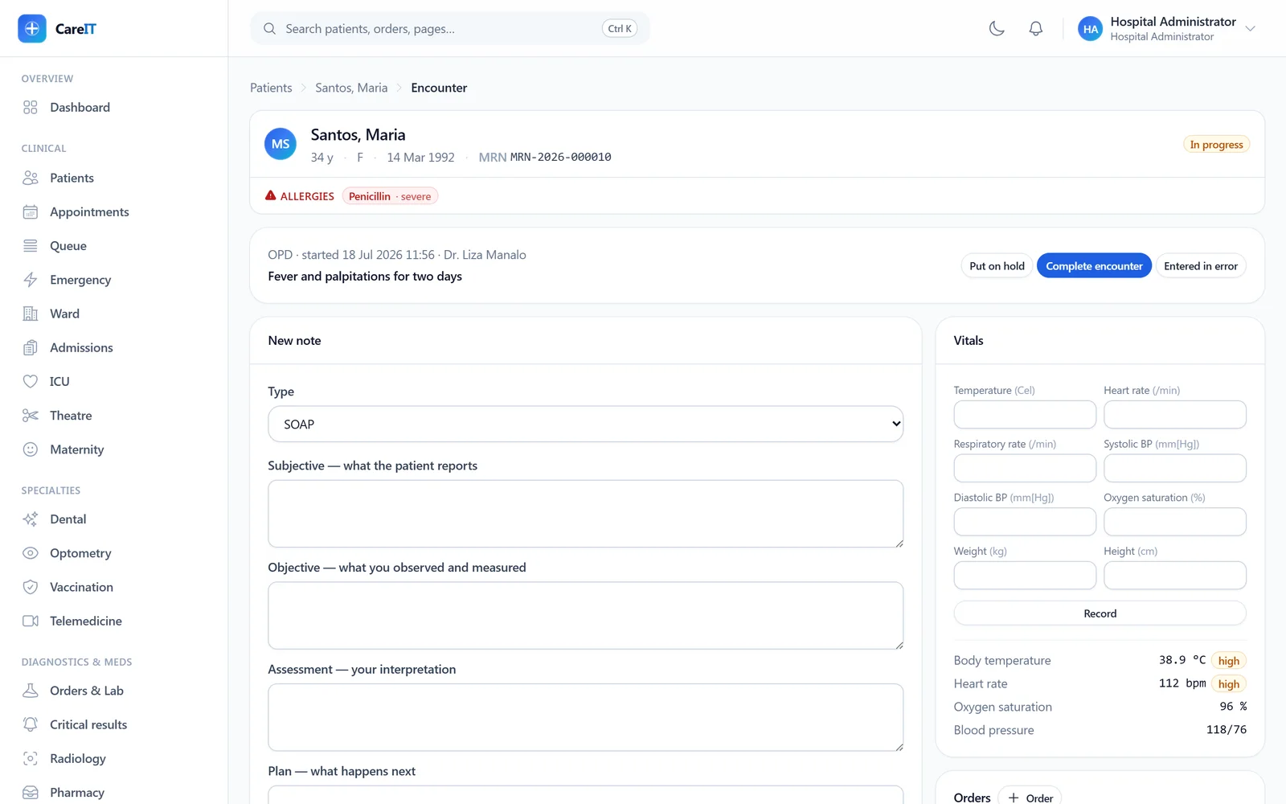Click the Patients people icon
This screenshot has height=804, width=1286.
click(31, 178)
